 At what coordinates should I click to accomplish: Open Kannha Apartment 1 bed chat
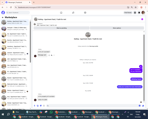click(x=15, y=41)
